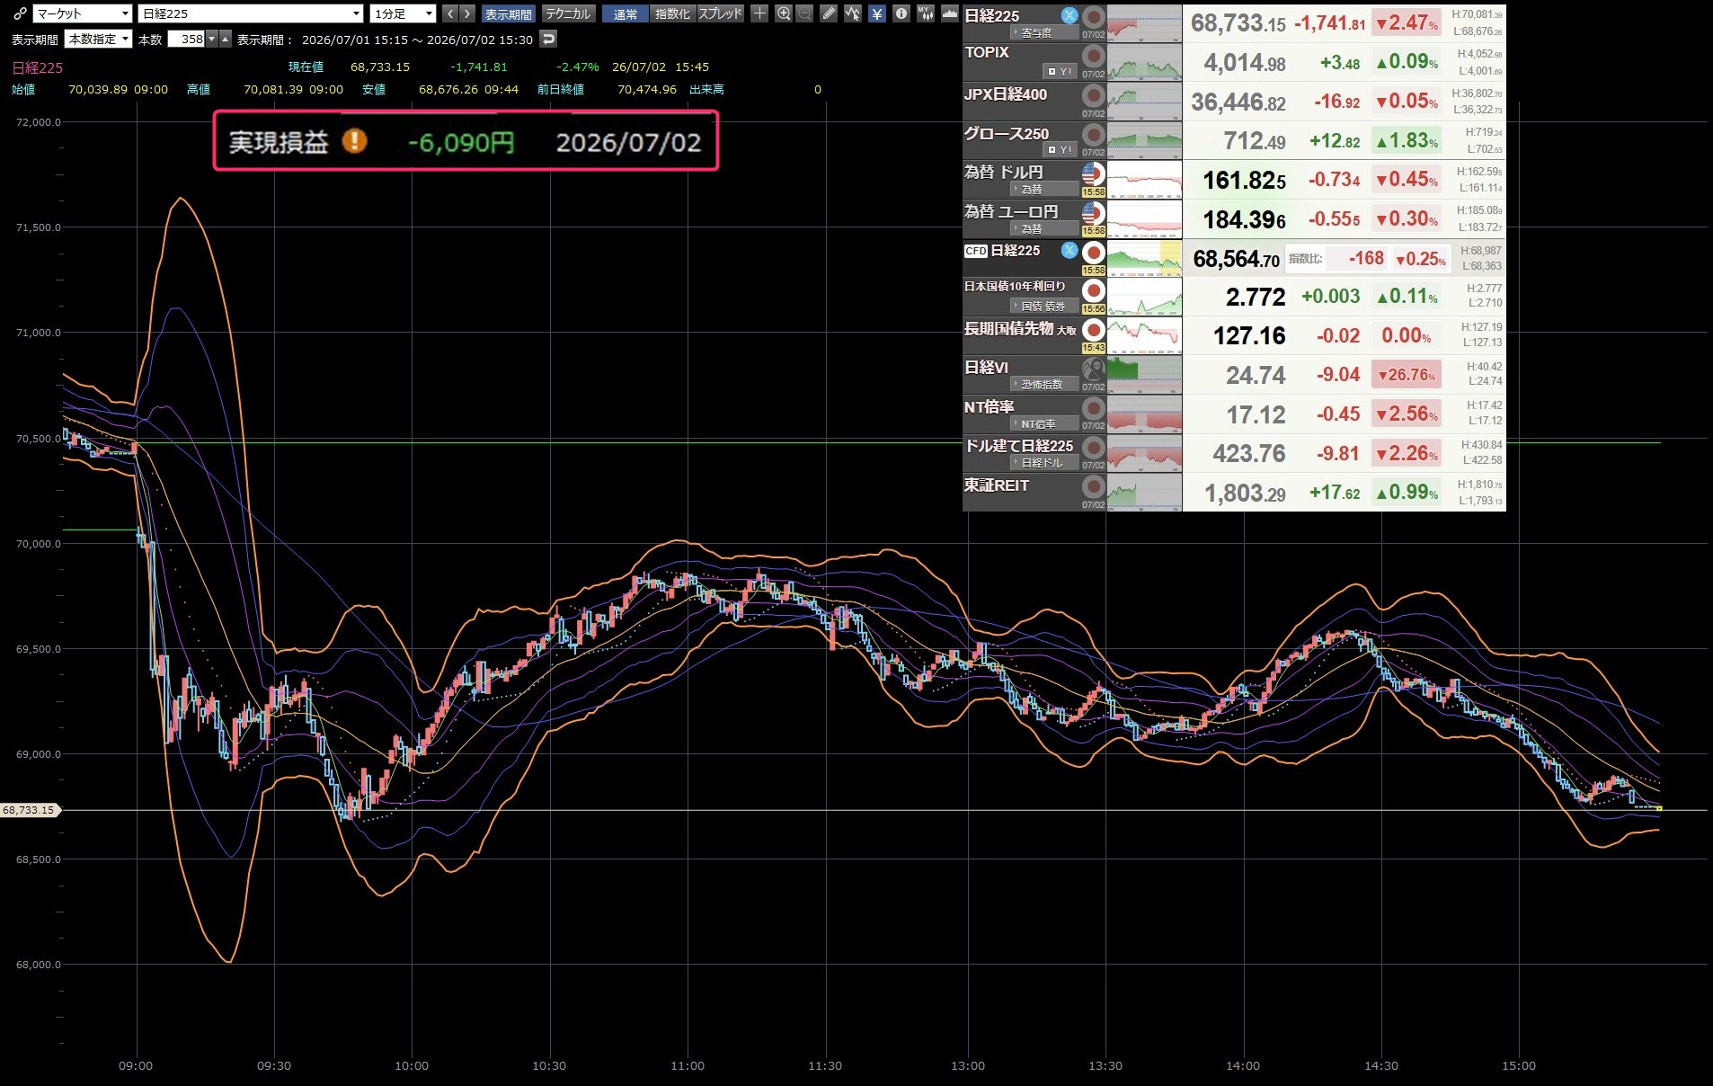Zoom in on the chart

point(784,13)
